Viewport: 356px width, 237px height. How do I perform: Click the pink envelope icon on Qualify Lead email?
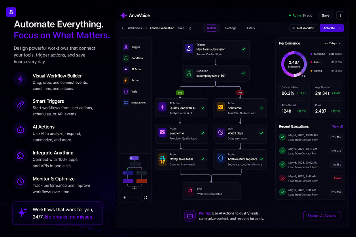click(x=162, y=132)
